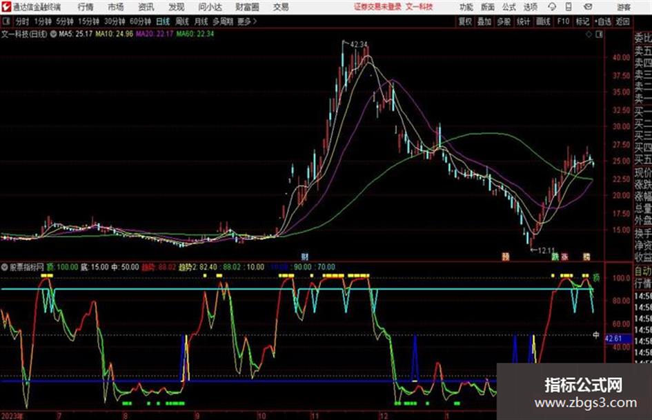Open the 多周期 multi-period view
Viewport: 652px width, 420px height.
coord(222,21)
